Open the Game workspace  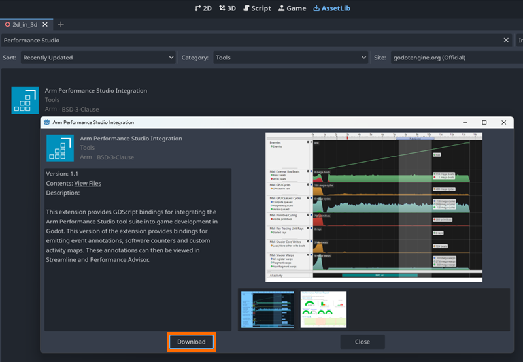pyautogui.click(x=292, y=8)
